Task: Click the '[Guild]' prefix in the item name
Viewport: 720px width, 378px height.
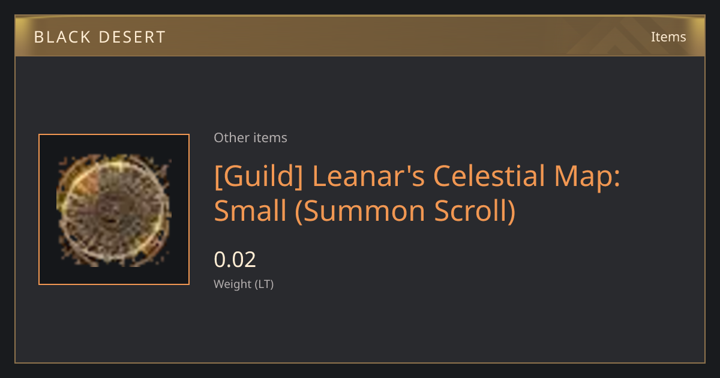Action: point(259,177)
